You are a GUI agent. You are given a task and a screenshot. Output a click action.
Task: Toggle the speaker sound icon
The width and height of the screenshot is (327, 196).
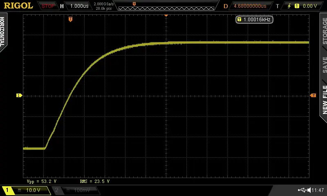pyautogui.click(x=309, y=190)
